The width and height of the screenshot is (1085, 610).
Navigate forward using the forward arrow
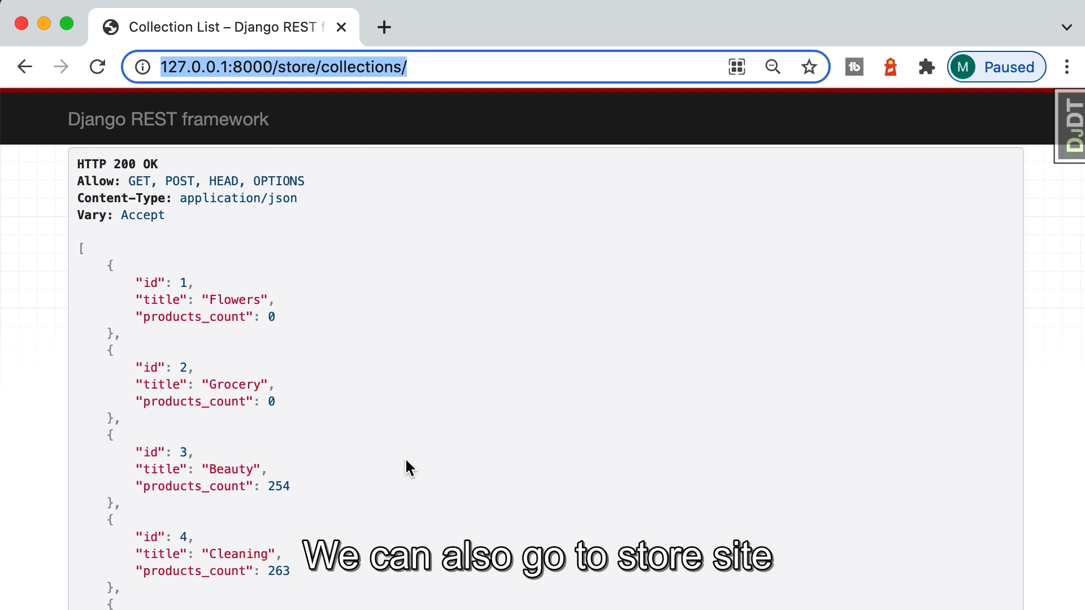(60, 67)
